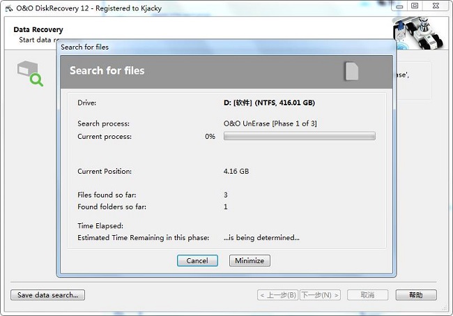Click the 帮助 help button

(x=416, y=295)
